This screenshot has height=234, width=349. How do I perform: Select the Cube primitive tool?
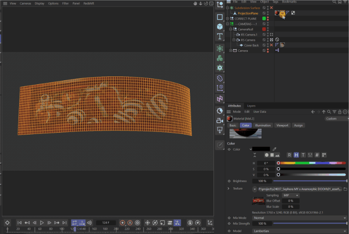pyautogui.click(x=220, y=27)
